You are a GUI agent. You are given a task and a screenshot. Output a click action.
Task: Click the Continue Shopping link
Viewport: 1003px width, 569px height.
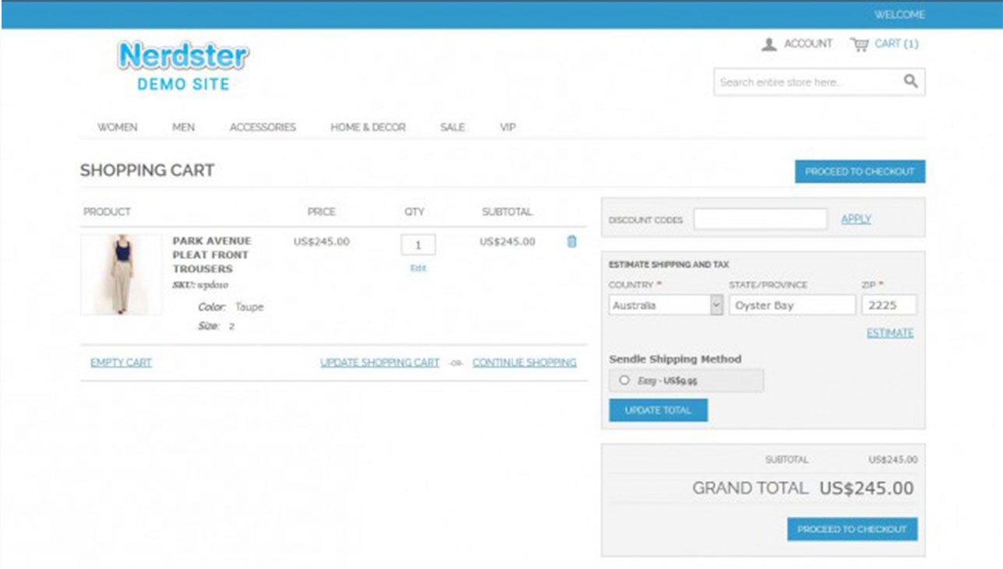click(x=524, y=363)
